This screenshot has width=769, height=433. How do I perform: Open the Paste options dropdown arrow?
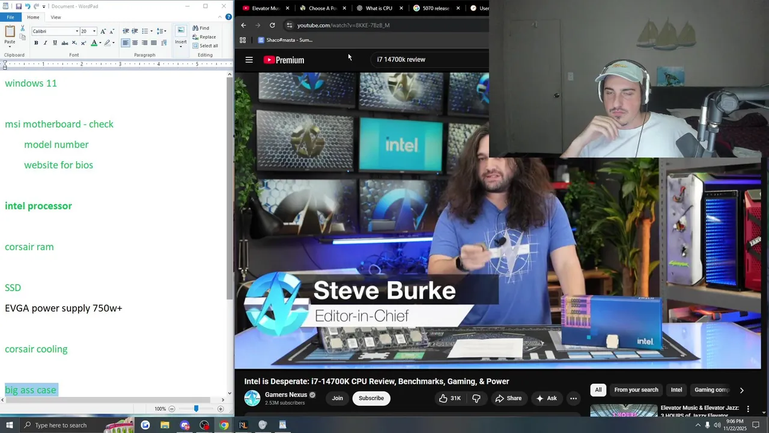pos(10,46)
